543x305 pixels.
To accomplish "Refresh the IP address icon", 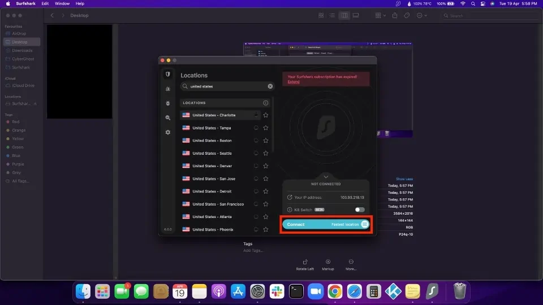I will coord(290,198).
